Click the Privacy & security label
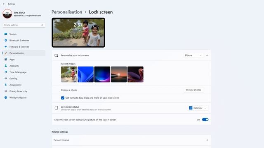 coord(18,91)
